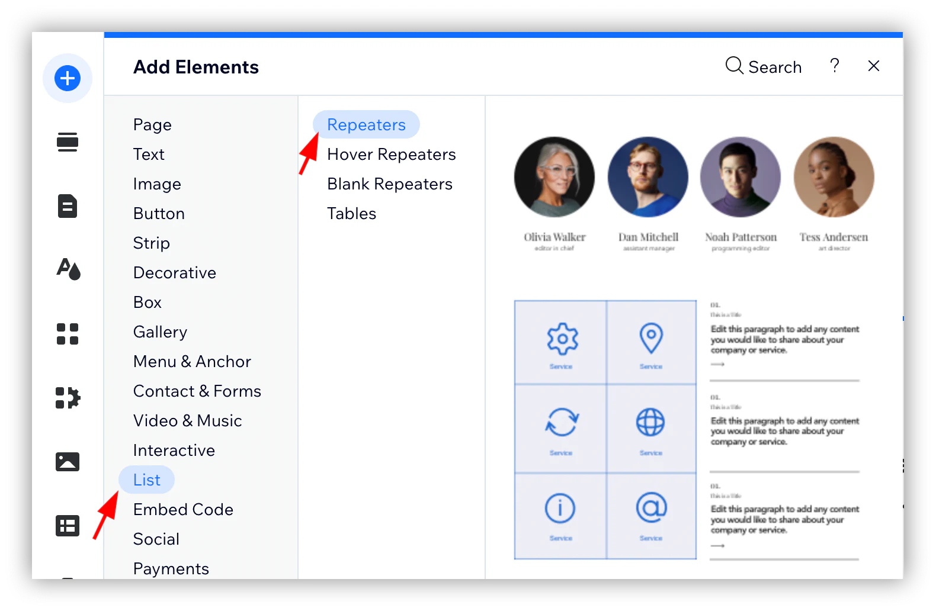The height and width of the screenshot is (611, 936).
Task: Click Olivia Walker's portrait in team repeater
Action: [x=554, y=177]
